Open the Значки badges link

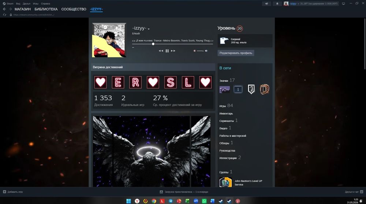point(224,81)
